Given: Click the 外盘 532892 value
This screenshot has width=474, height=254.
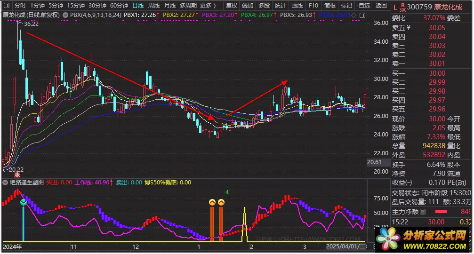Looking at the screenshot, I should pos(434,155).
